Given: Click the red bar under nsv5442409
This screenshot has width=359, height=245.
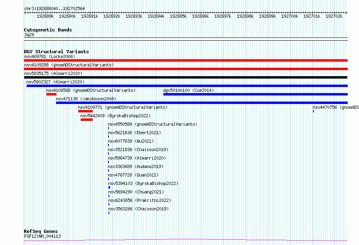Looking at the screenshot, I should [87, 120].
